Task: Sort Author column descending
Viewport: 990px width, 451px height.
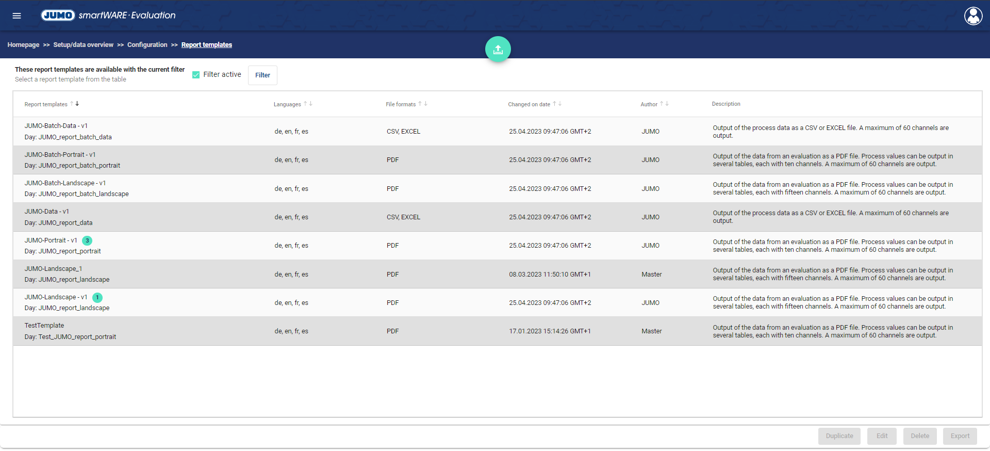Action: (667, 104)
